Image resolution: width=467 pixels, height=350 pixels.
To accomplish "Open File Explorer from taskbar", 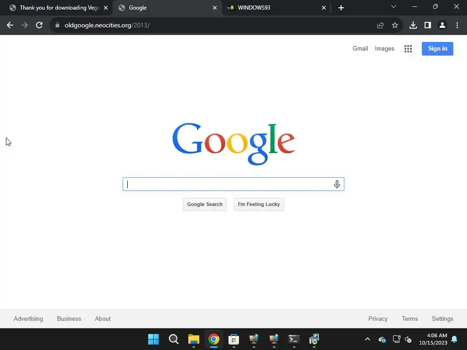I will 193,339.
